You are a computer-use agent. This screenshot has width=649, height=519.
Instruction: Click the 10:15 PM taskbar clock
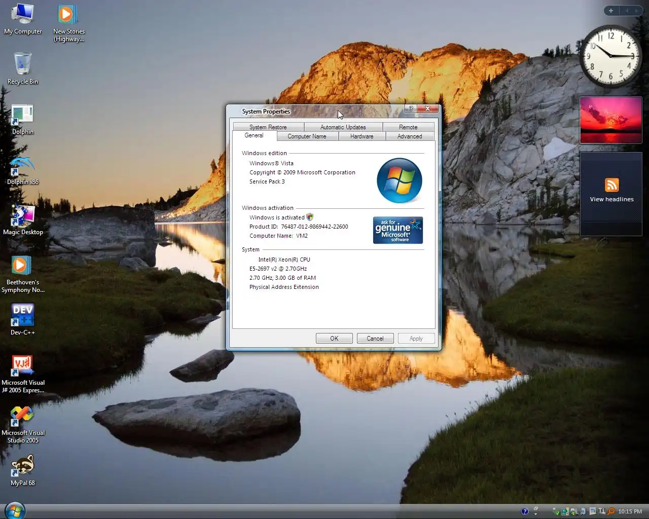click(x=630, y=511)
